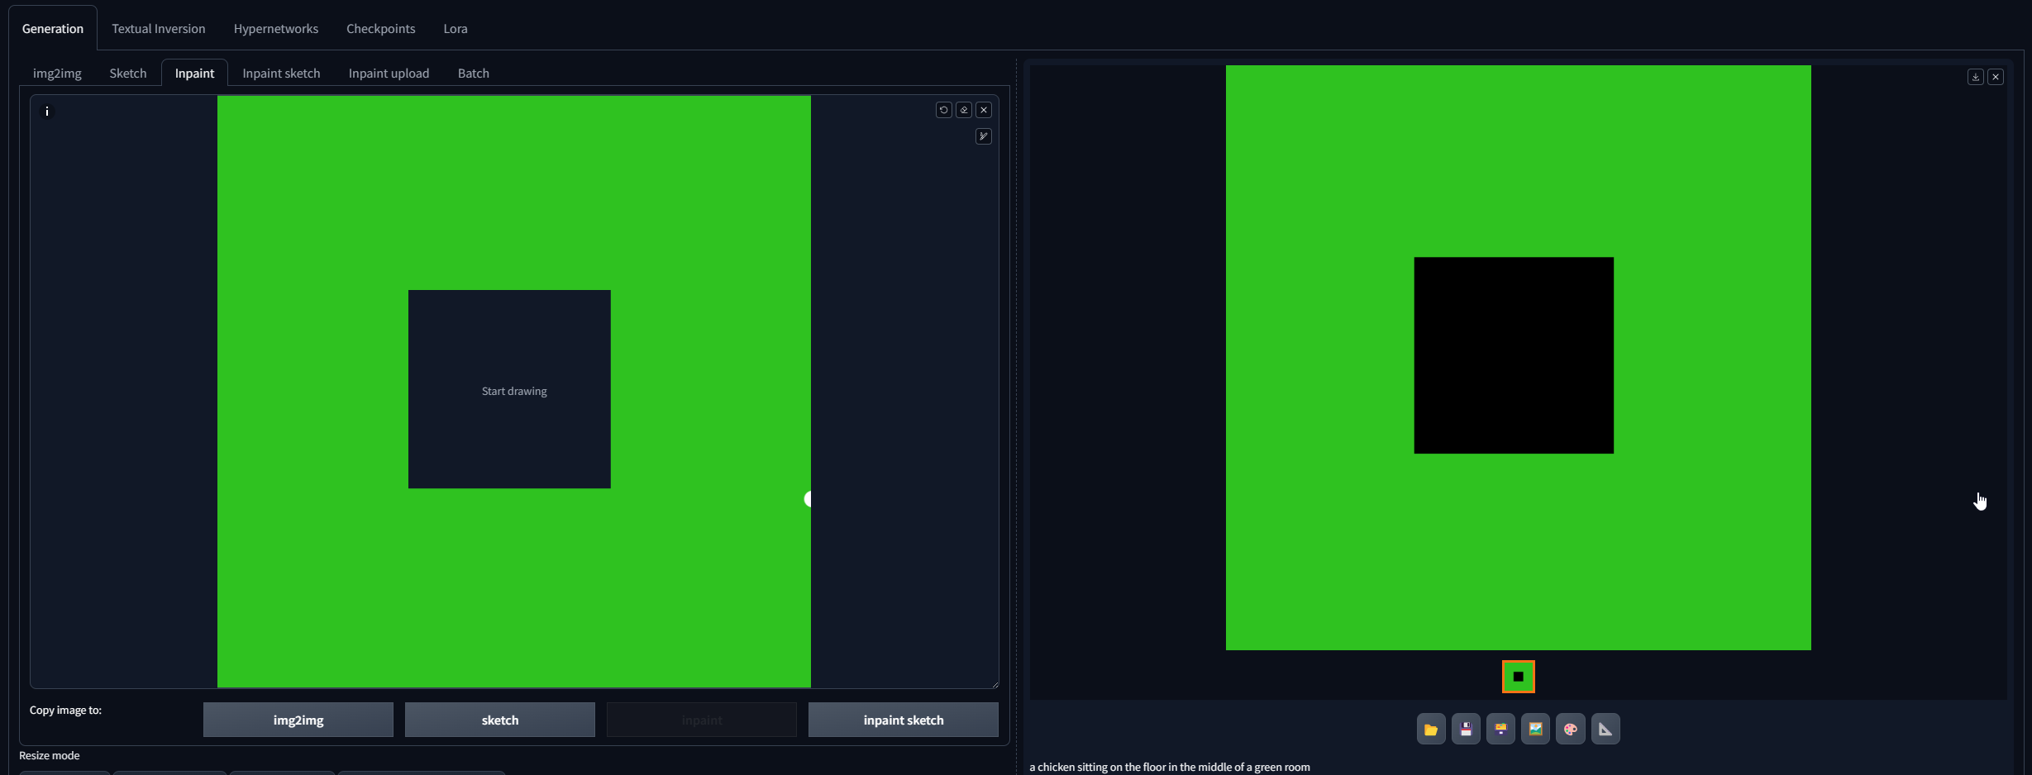This screenshot has width=2032, height=775.
Task: Open the output images folder
Action: click(x=1431, y=729)
